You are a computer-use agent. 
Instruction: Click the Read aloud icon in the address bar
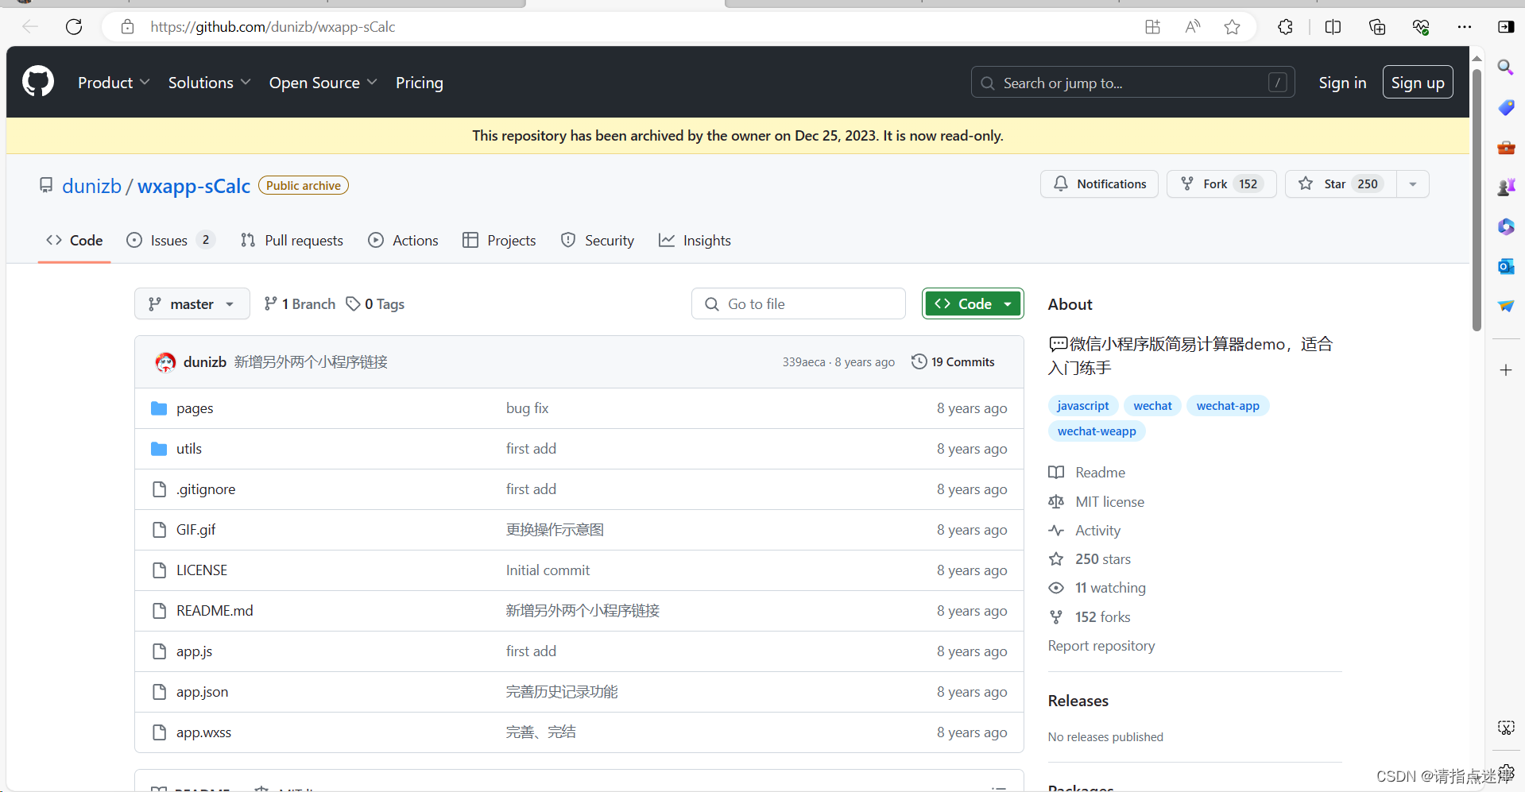1192,27
